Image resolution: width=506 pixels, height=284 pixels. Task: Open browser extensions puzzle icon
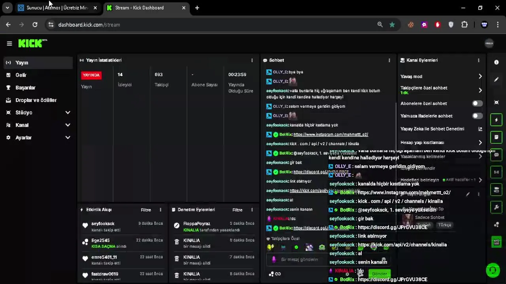click(464, 24)
